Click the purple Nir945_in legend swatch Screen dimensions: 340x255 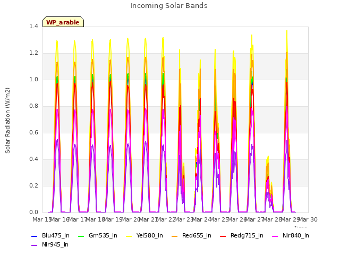tap(35, 245)
